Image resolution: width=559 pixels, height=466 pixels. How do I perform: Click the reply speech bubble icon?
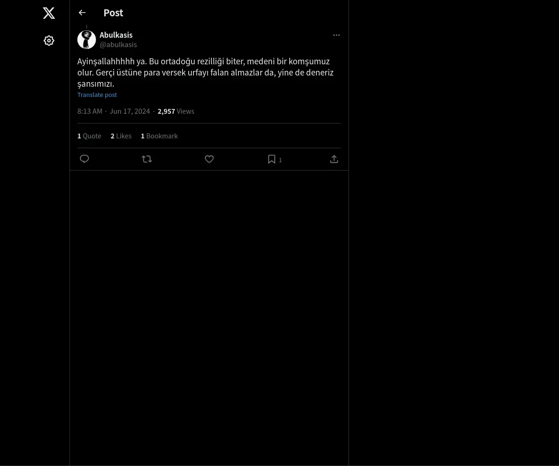pyautogui.click(x=84, y=159)
